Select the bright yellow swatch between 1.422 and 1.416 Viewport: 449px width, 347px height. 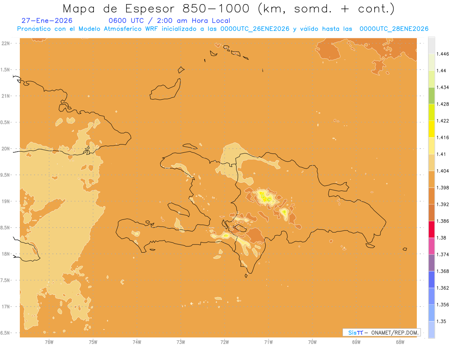click(431, 129)
